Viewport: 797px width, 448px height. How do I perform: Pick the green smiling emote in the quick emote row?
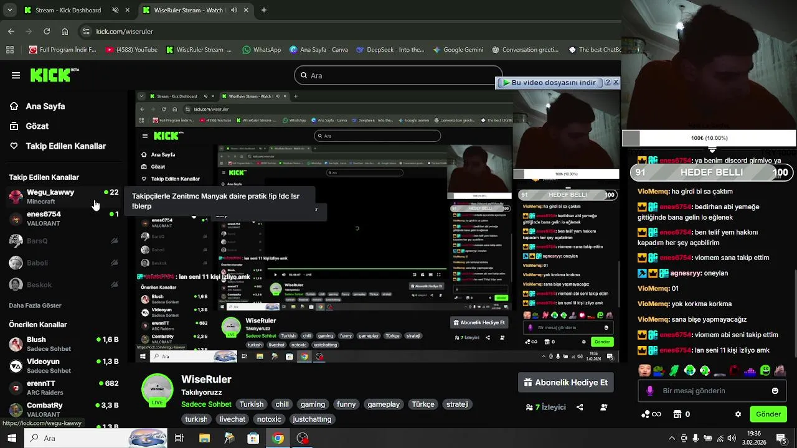coord(765,371)
